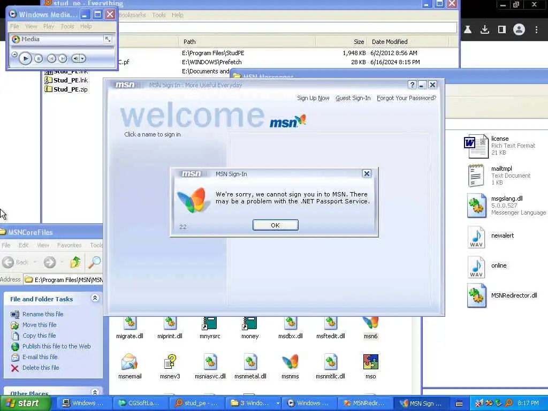Select license Rich Text Format file

500,146
